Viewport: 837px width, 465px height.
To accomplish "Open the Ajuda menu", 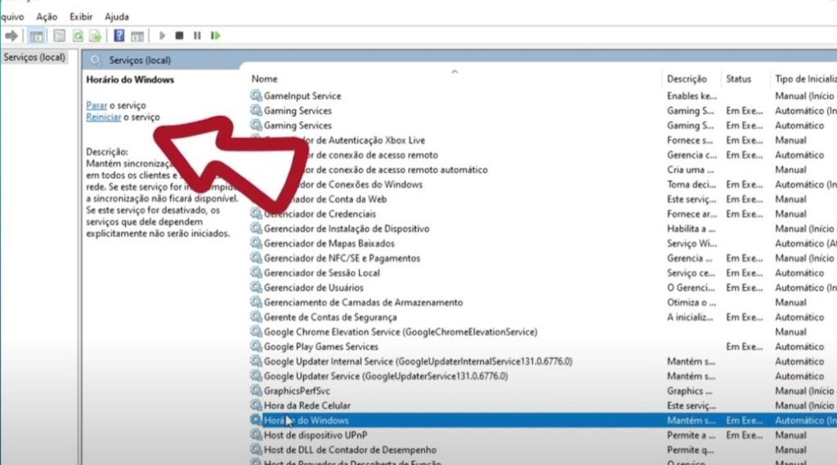I will coord(116,17).
